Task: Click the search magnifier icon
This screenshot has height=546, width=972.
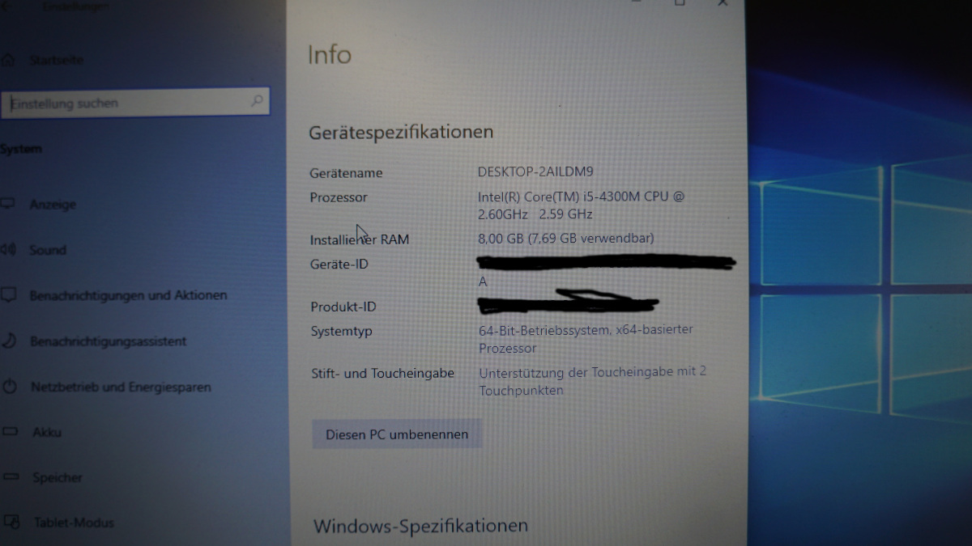Action: click(x=257, y=101)
